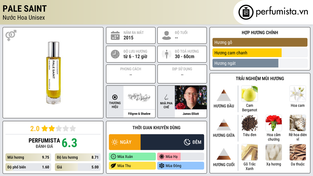
Task: Click the Filigree & Shadow brand name
Action: tap(139, 114)
